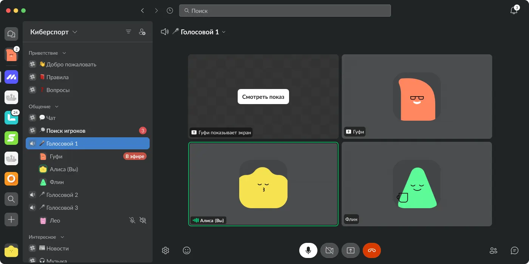Open notifications bell with badge 3
The height and width of the screenshot is (264, 529).
click(x=514, y=11)
